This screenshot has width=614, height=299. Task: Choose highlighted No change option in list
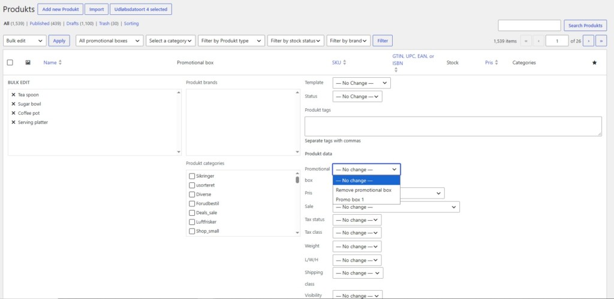click(366, 181)
